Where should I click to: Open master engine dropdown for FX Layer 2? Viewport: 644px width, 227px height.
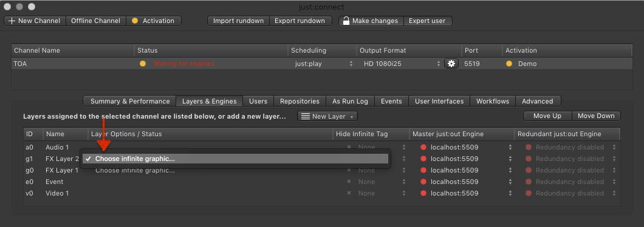coord(467,159)
